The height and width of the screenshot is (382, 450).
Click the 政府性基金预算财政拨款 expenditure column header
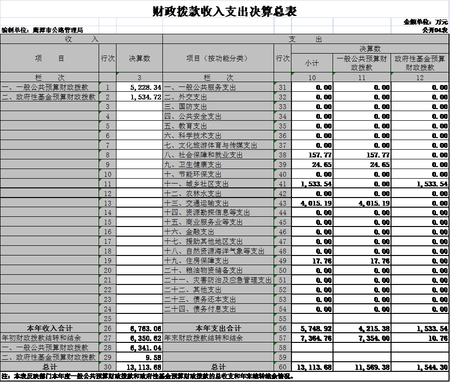(420, 63)
